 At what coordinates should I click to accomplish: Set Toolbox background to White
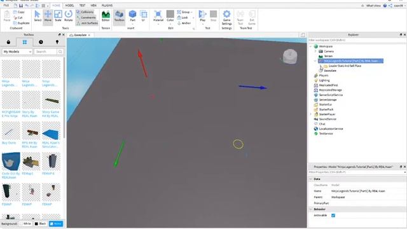click(x=25, y=223)
